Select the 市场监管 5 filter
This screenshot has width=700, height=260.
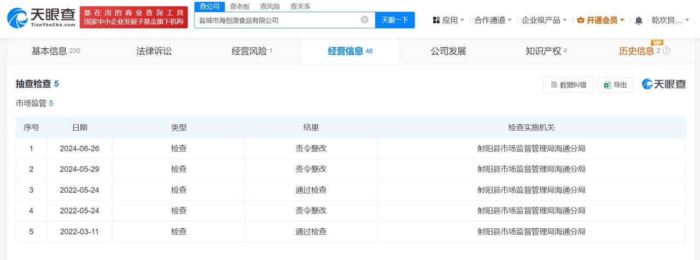(x=34, y=103)
